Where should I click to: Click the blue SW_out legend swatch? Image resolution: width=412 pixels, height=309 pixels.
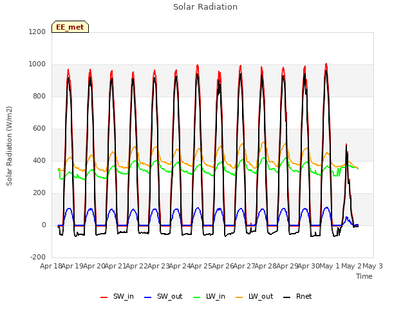(148, 297)
